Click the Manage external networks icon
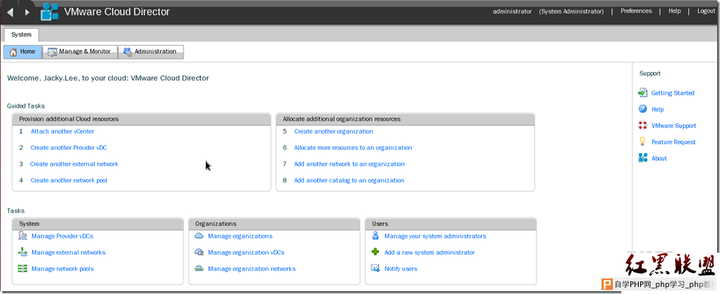The image size is (720, 294). pos(22,252)
